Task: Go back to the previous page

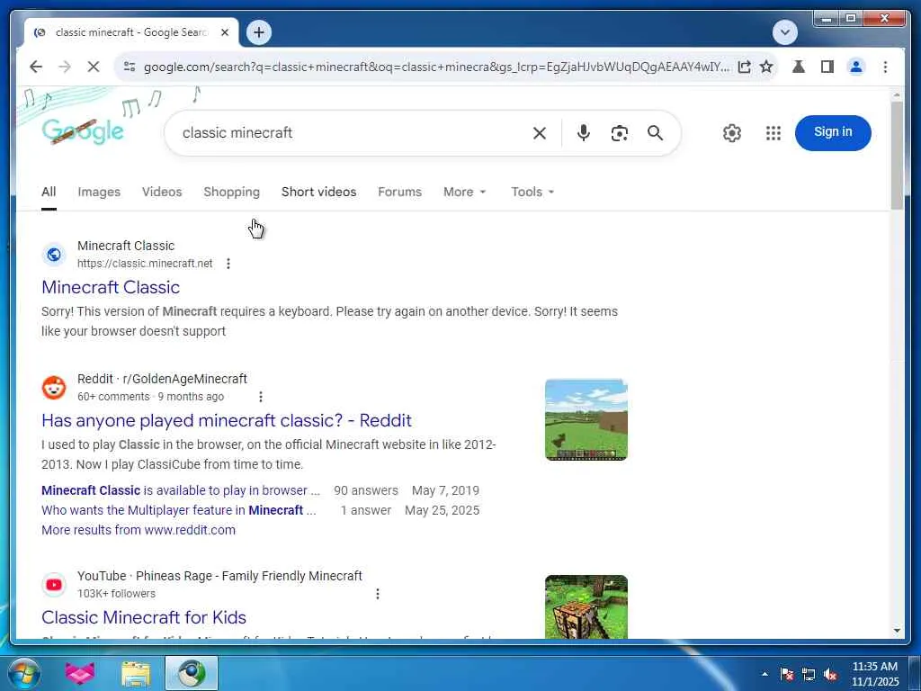Action: click(36, 67)
